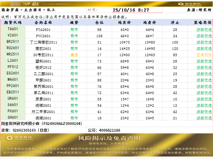Click the 来源:研究所 source label
Viewport: 213px width, 159px height.
(199, 10)
